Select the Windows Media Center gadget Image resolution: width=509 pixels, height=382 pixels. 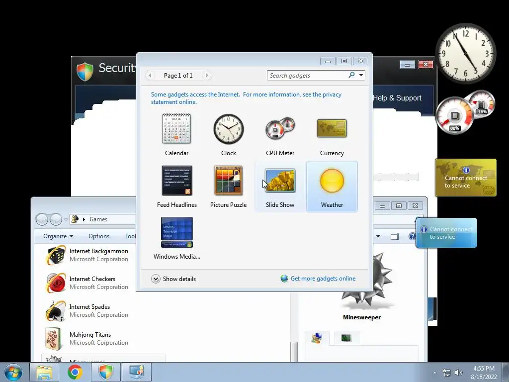click(177, 232)
